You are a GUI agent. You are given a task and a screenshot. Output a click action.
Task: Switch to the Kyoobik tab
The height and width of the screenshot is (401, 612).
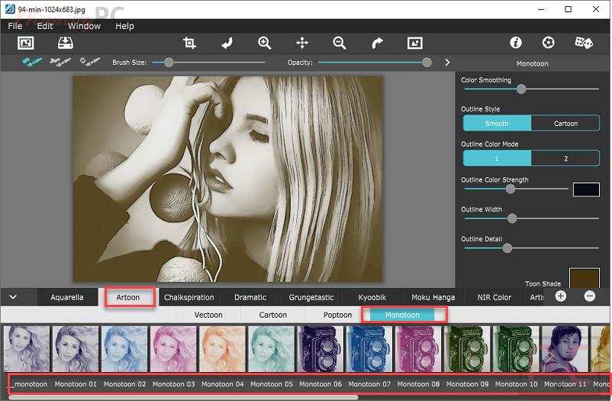[372, 297]
